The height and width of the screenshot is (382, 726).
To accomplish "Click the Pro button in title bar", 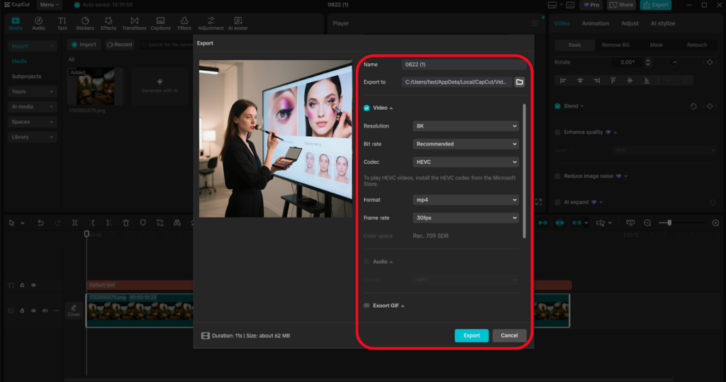I will click(x=591, y=5).
